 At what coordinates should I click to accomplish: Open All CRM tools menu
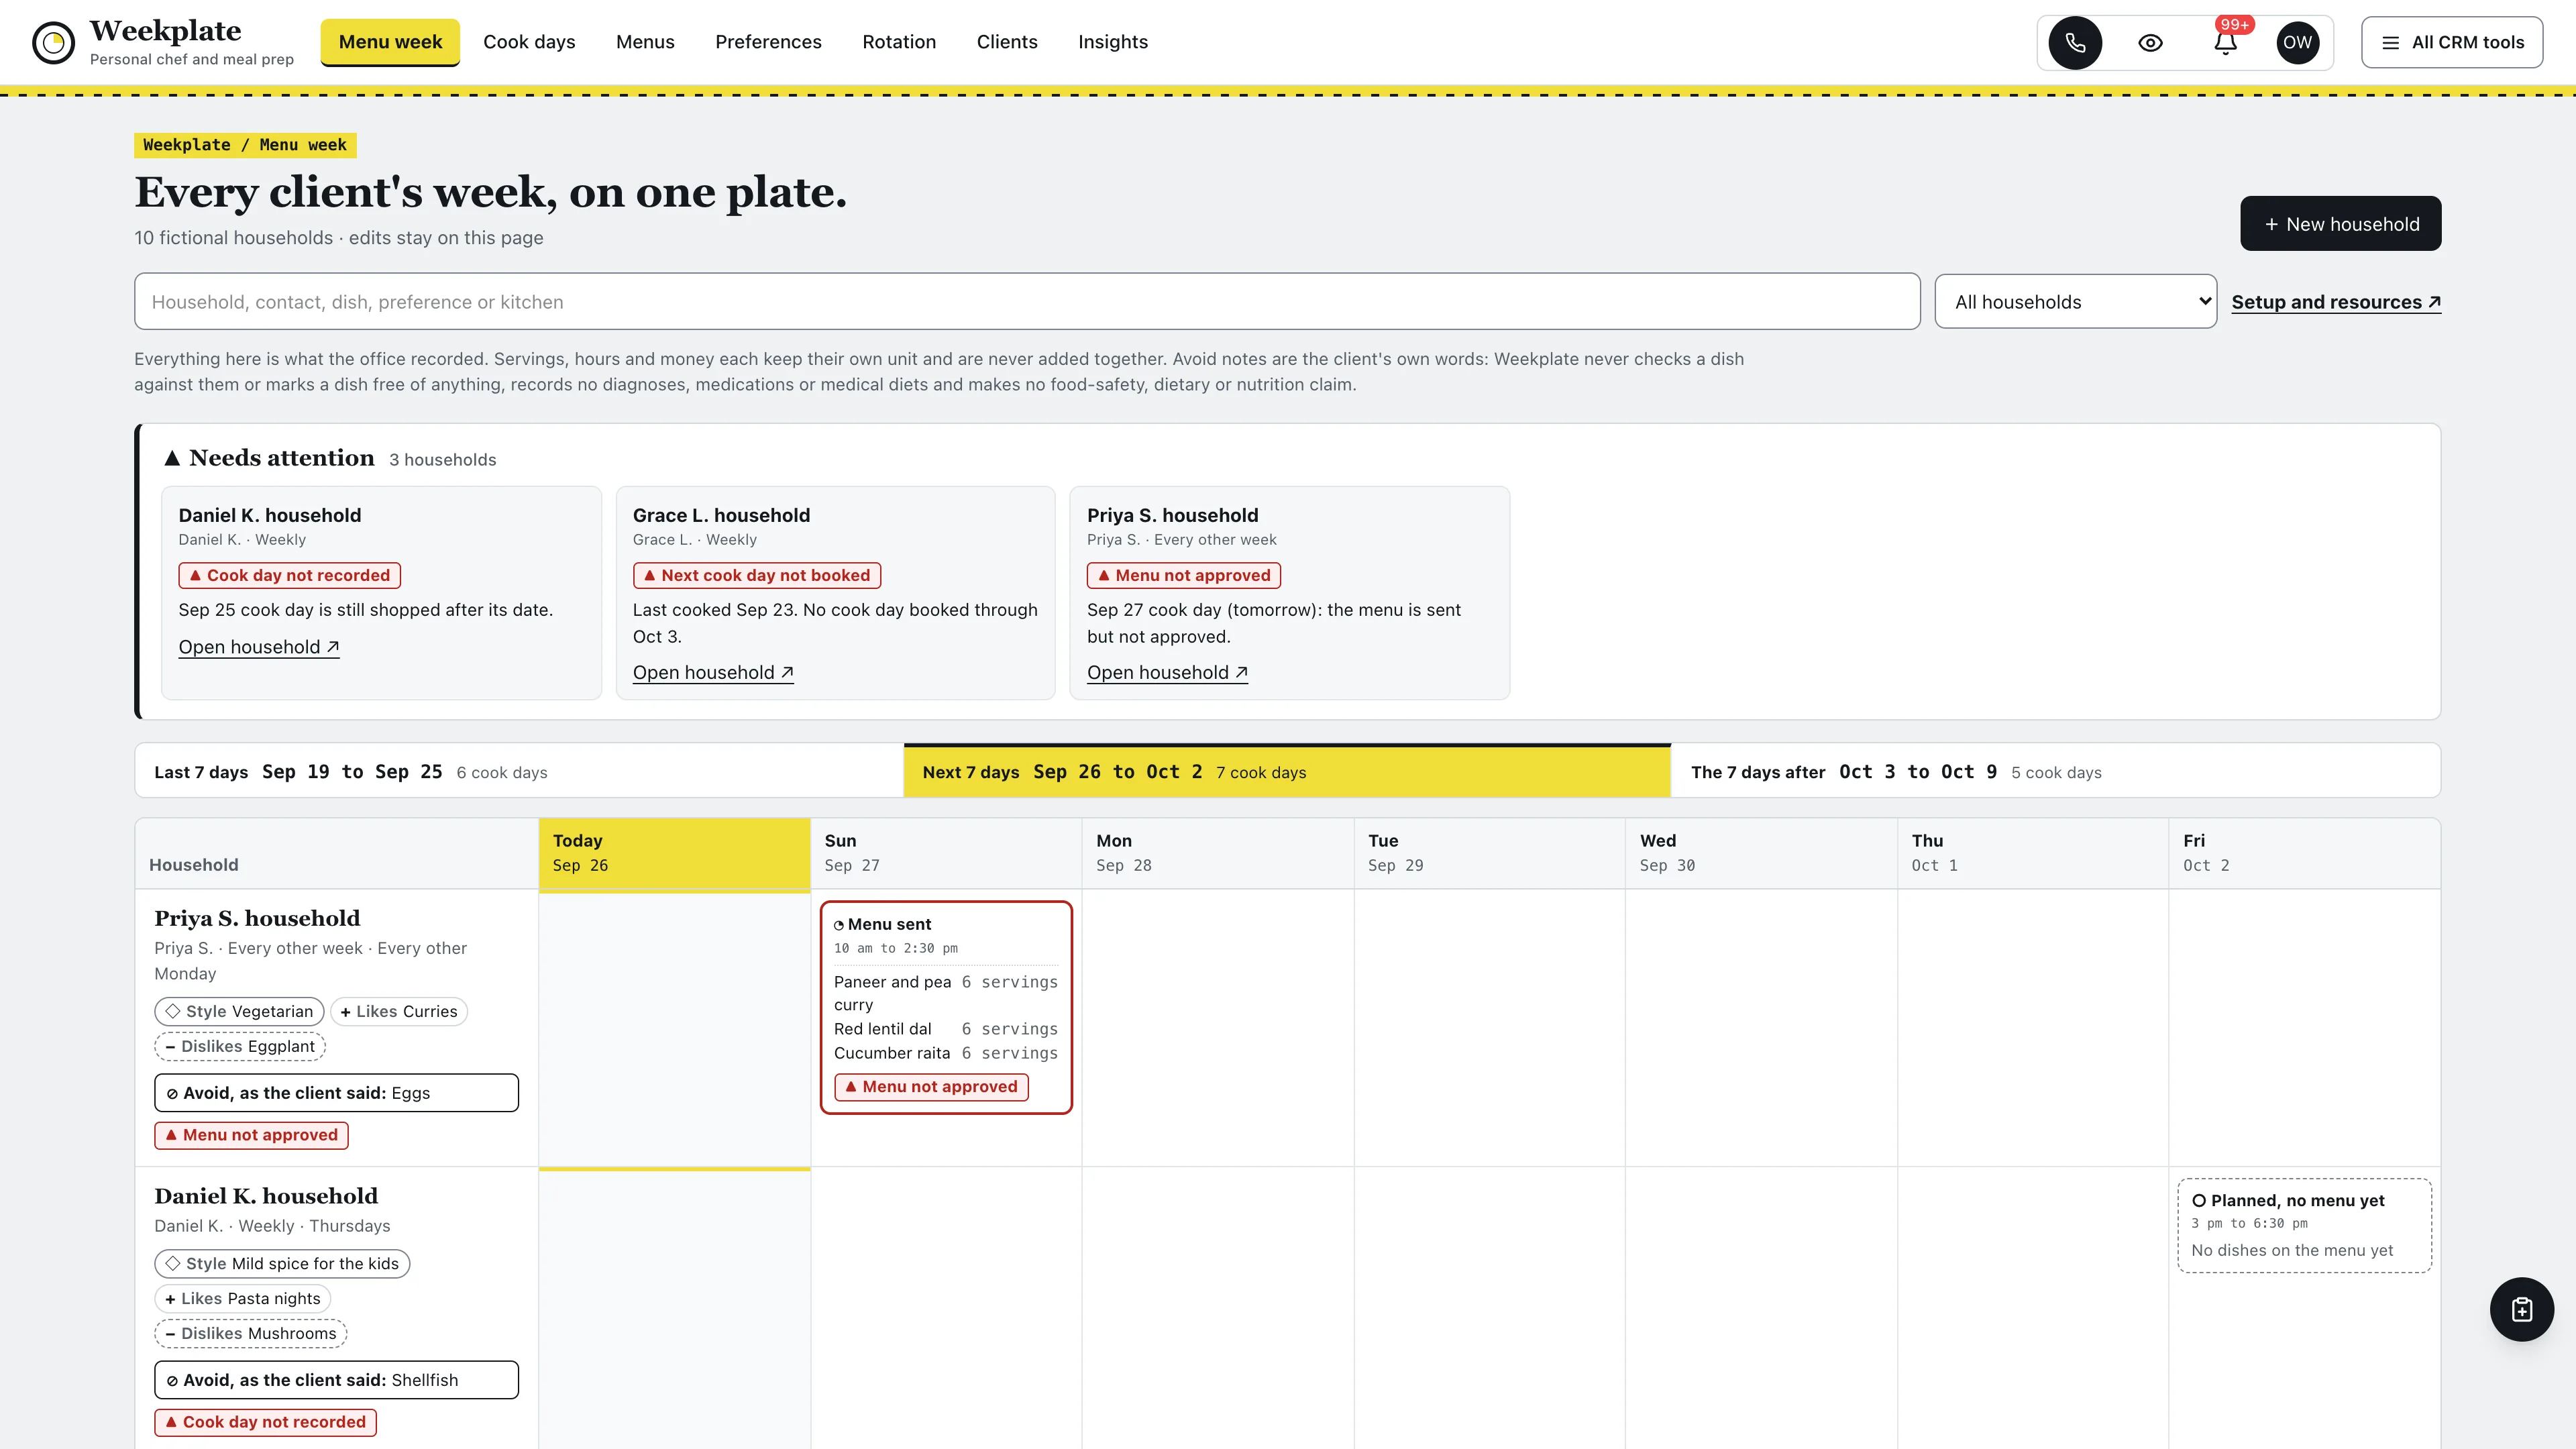2452,42
